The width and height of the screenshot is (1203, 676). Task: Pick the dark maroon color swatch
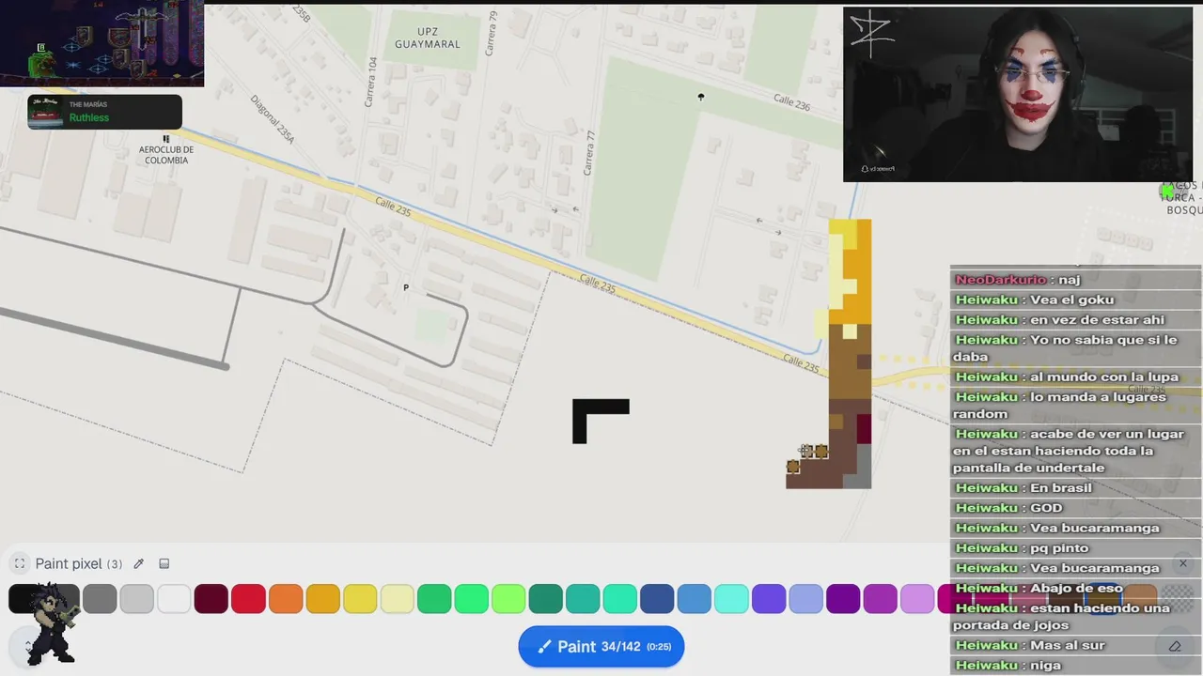(x=211, y=599)
